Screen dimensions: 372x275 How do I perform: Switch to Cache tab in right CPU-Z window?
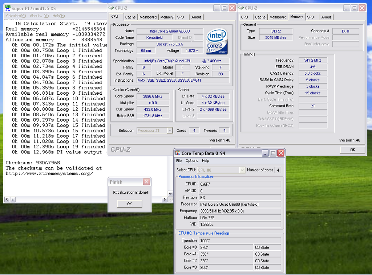click(x=260, y=17)
